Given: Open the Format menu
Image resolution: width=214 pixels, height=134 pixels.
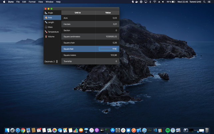Looking at the screenshot, I should (32, 2).
